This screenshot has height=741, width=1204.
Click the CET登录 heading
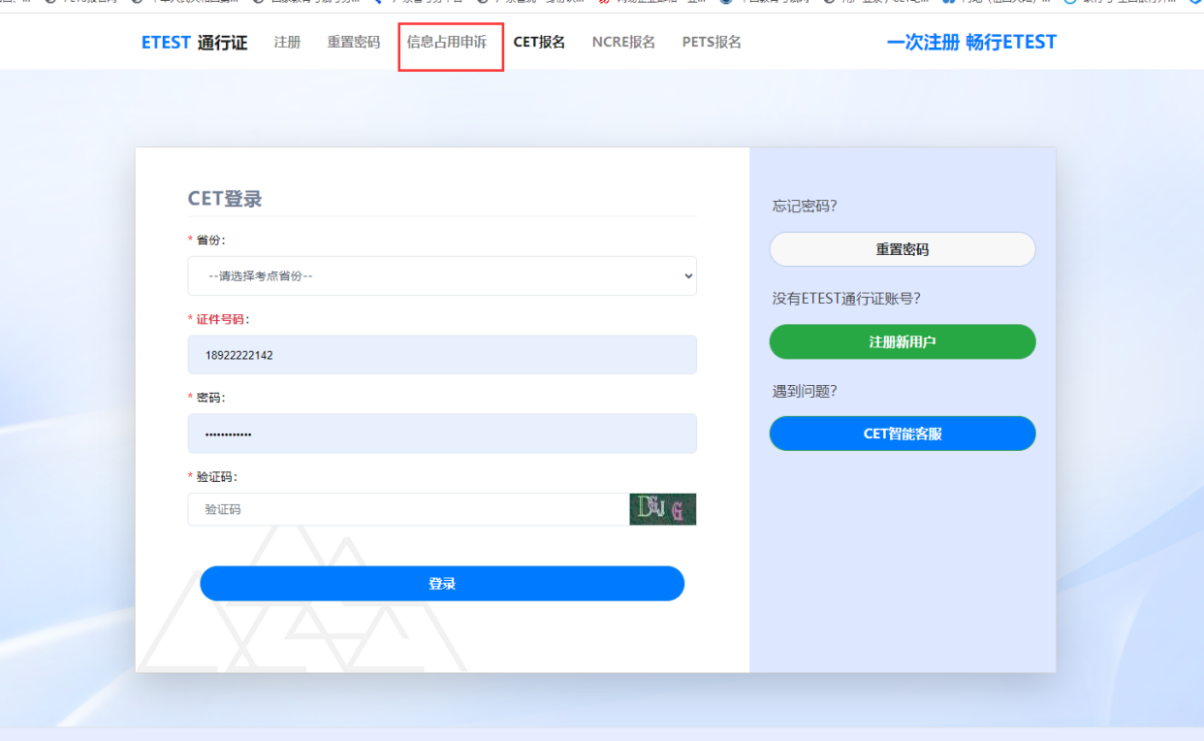click(225, 199)
